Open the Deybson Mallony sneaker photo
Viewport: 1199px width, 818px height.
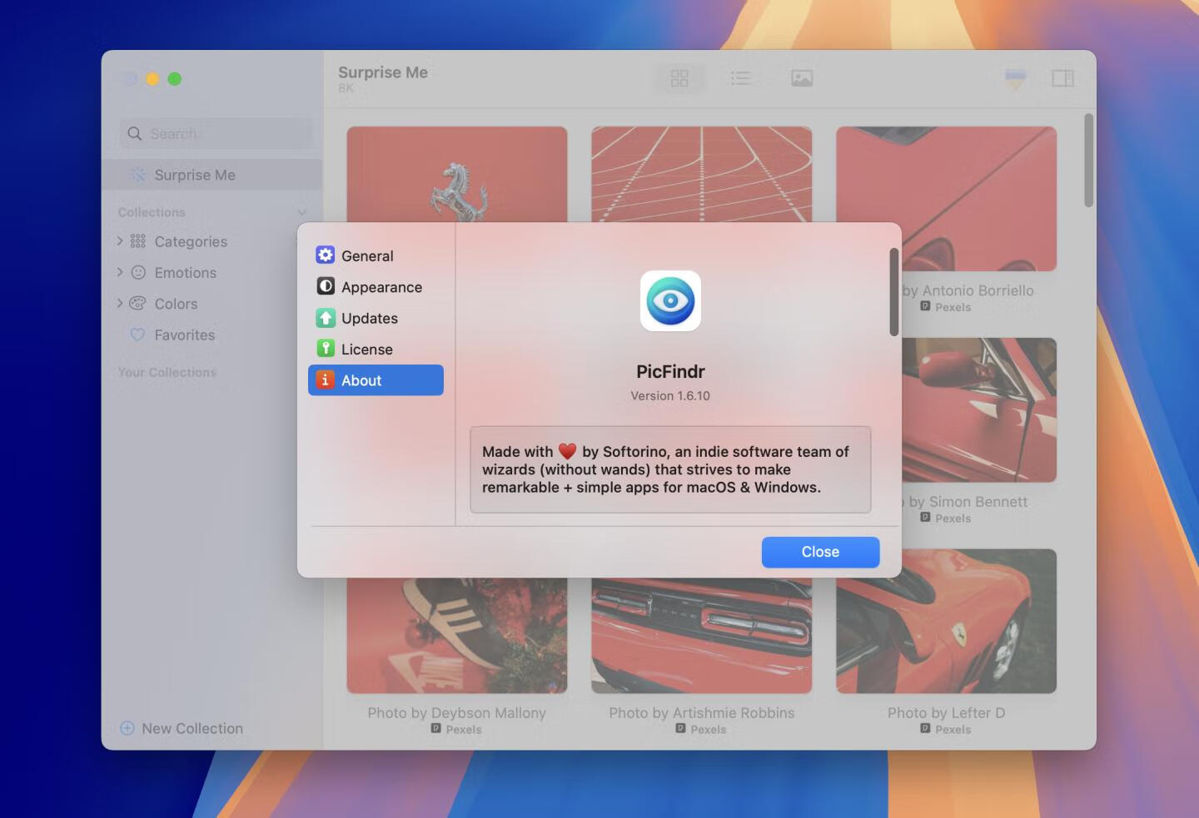(x=457, y=636)
